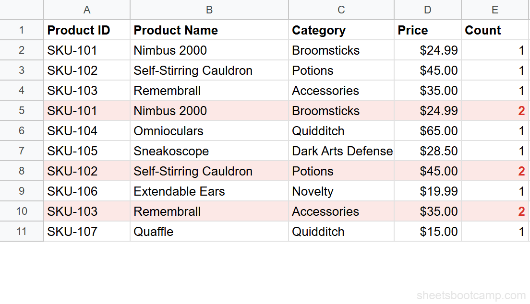
Task: Select column B header
Action: coord(209,10)
